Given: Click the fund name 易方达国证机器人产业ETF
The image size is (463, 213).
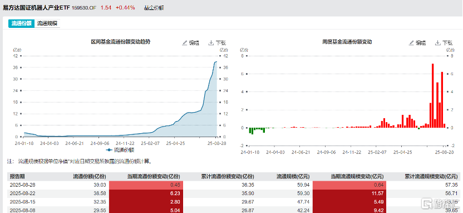Looking at the screenshot, I should 36,8.
